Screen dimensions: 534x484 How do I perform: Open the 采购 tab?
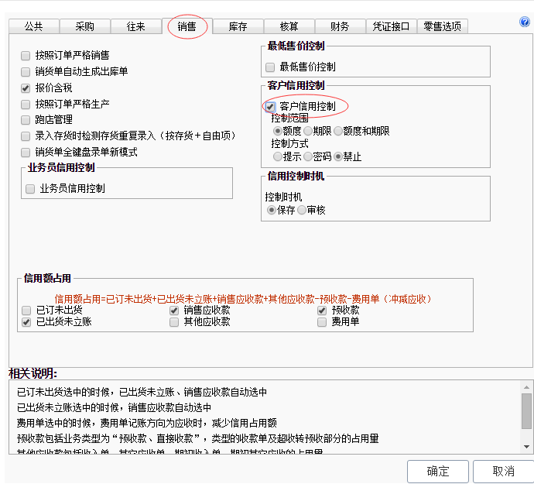coord(84,26)
